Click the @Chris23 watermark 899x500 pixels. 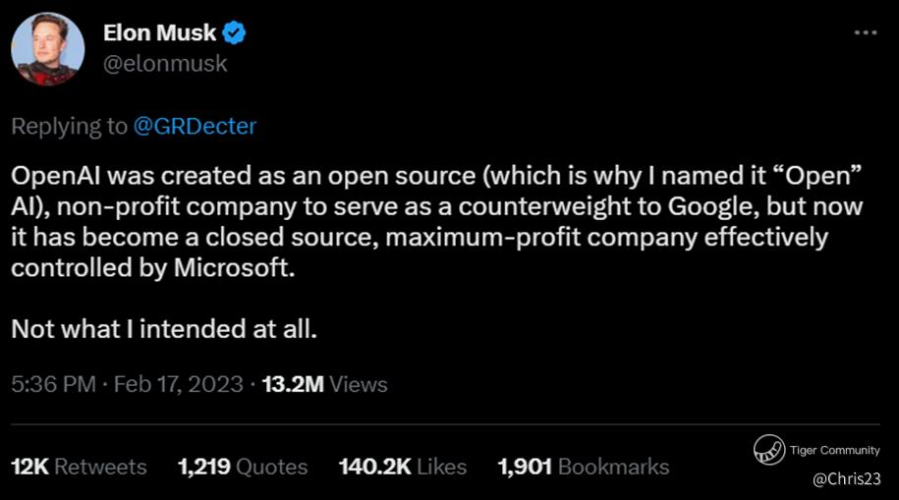(x=847, y=478)
